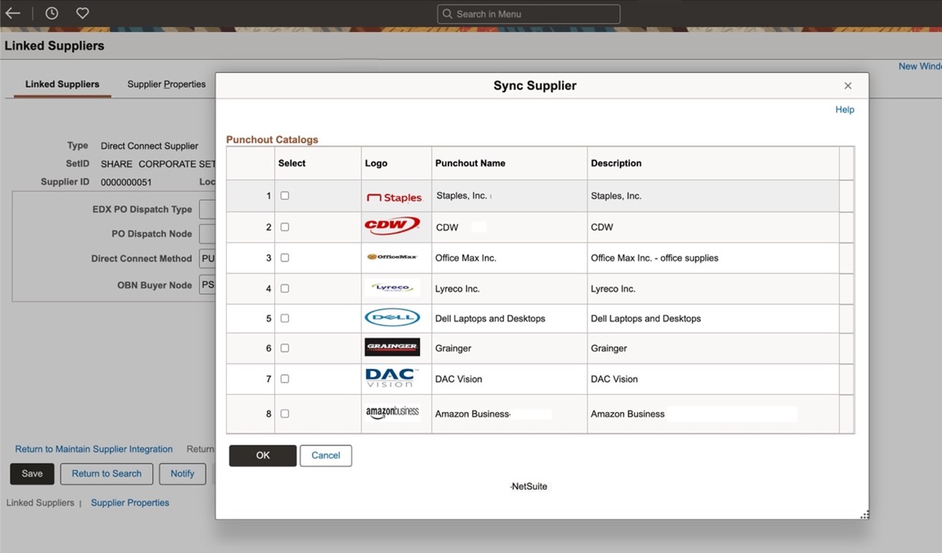Focus the Search in Menu field
Viewport: 942px width, 553px height.
(x=528, y=14)
